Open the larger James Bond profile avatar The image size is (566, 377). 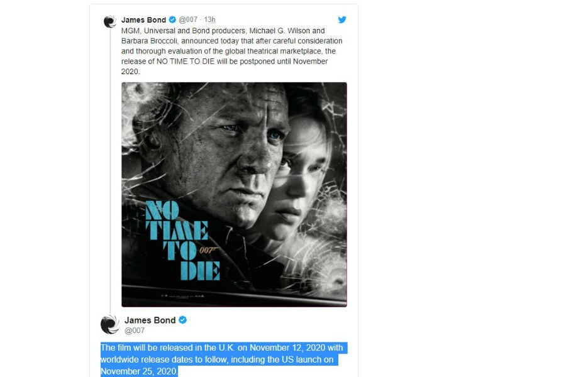pyautogui.click(x=109, y=324)
